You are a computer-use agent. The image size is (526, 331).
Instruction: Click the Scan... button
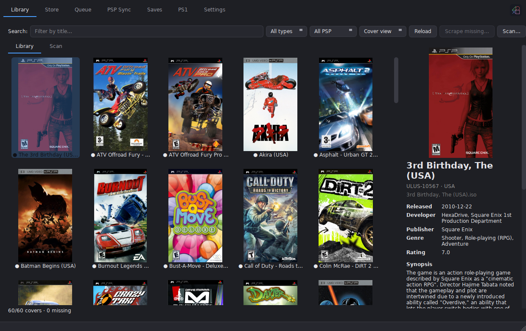(x=511, y=31)
